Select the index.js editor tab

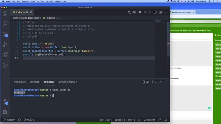22,12
